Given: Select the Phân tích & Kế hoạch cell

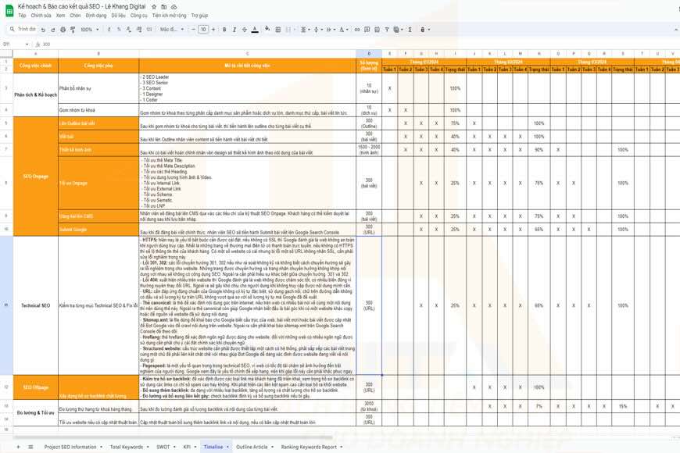Looking at the screenshot, I should 35,95.
